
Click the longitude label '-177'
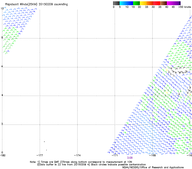[40, 155]
